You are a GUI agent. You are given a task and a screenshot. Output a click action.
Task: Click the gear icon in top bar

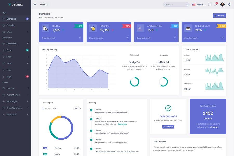point(229,4)
